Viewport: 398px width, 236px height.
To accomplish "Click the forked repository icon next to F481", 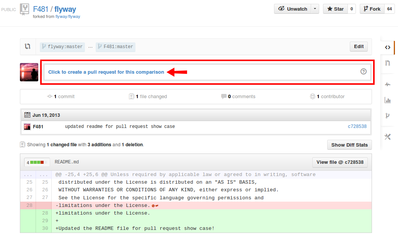I will click(x=24, y=10).
